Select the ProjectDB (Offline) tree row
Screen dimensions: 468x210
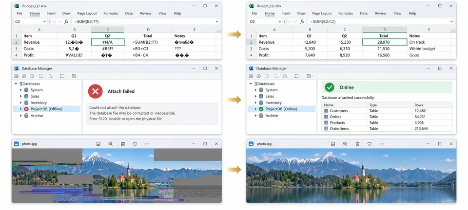(47, 109)
